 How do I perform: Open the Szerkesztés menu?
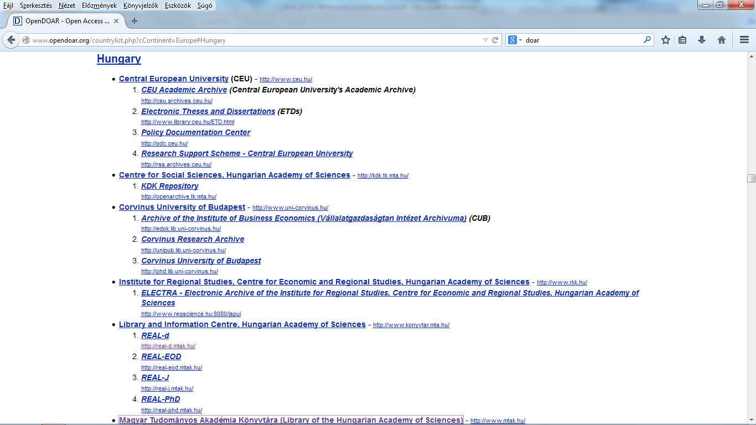pos(36,6)
